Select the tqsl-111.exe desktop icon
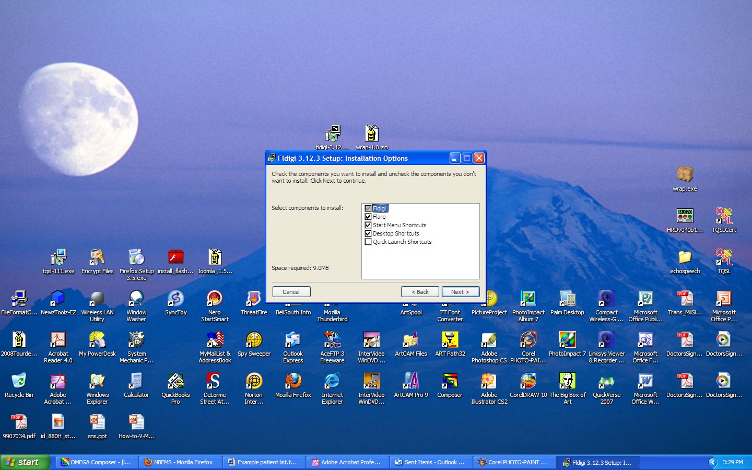This screenshot has width=752, height=470. pos(58,257)
